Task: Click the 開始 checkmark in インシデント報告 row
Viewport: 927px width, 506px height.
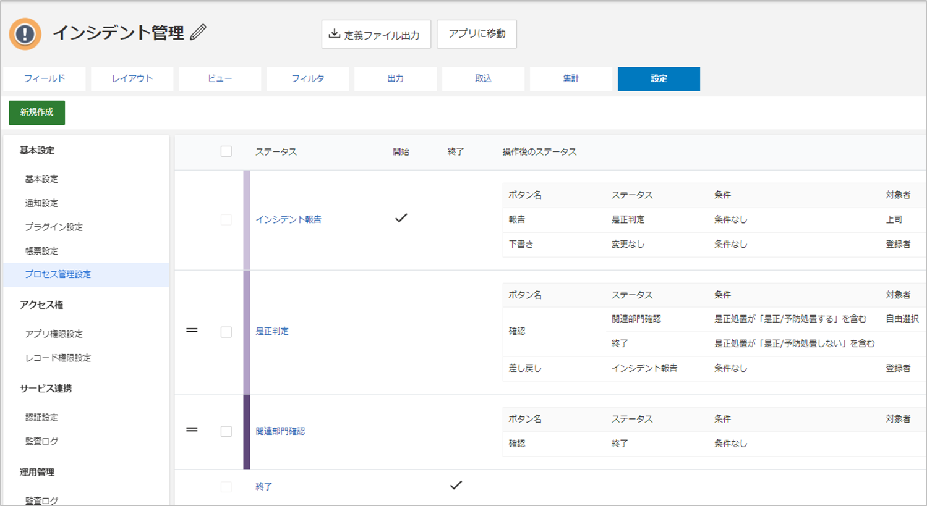Action: click(x=401, y=218)
